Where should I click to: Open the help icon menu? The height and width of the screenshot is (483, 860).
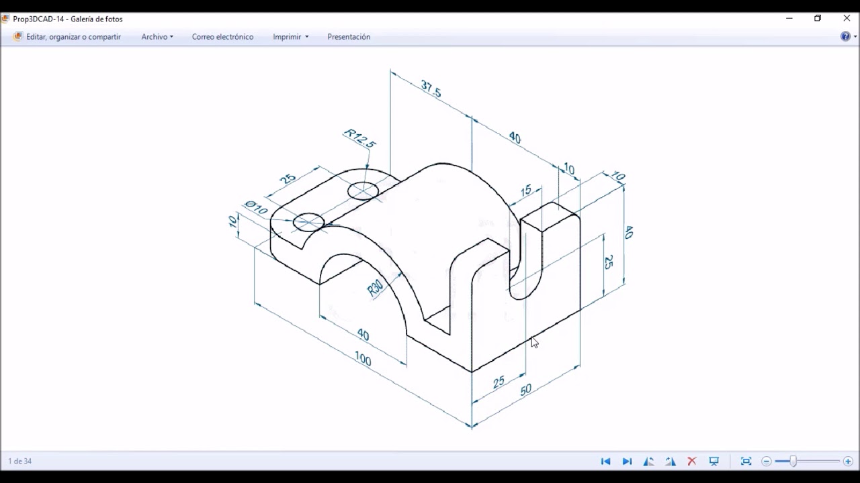pos(845,37)
